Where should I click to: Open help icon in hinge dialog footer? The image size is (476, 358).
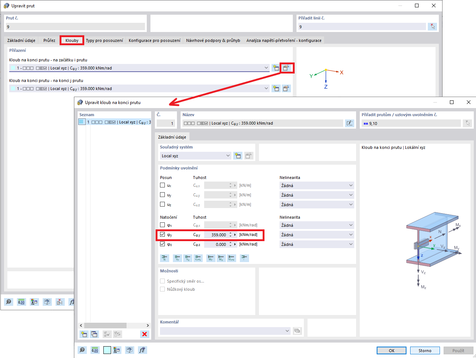point(82,350)
